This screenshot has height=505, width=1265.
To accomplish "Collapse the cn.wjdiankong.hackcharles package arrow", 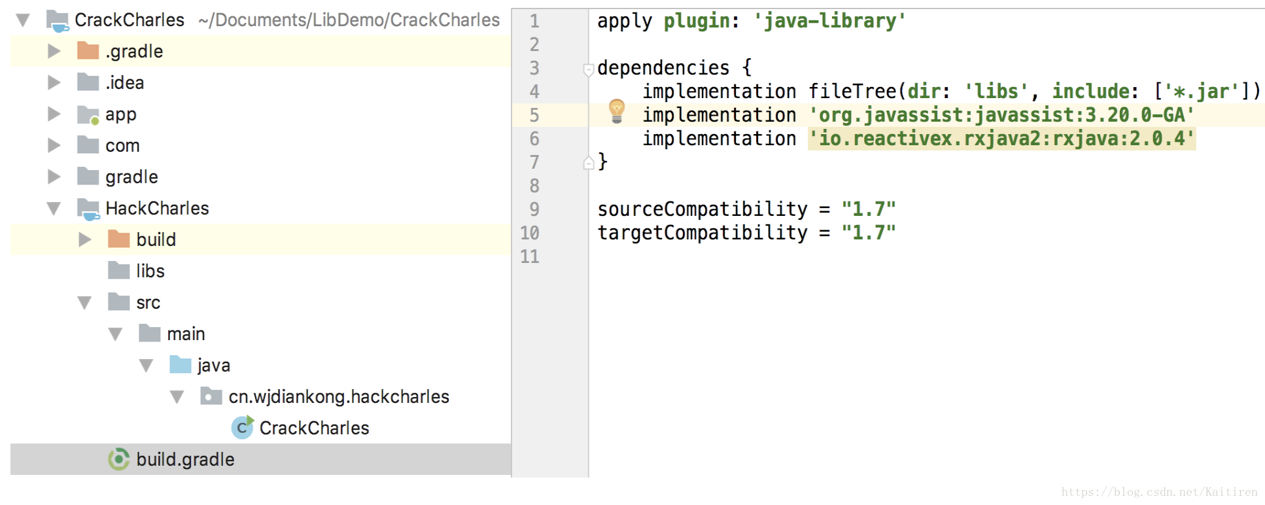I will tap(177, 397).
